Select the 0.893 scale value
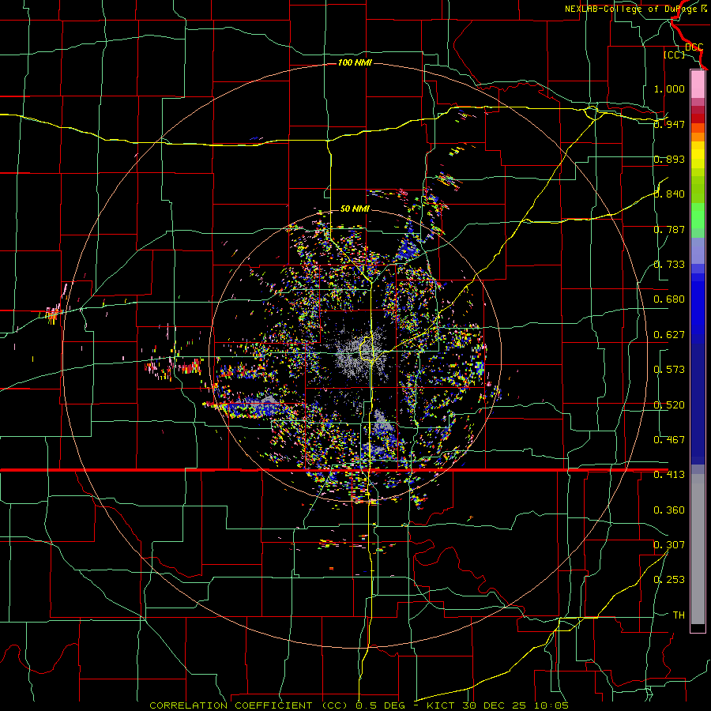This screenshot has height=711, width=711. (669, 159)
